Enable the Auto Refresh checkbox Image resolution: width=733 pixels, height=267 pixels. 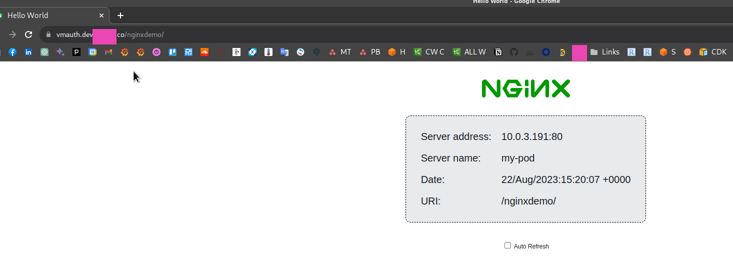click(507, 245)
